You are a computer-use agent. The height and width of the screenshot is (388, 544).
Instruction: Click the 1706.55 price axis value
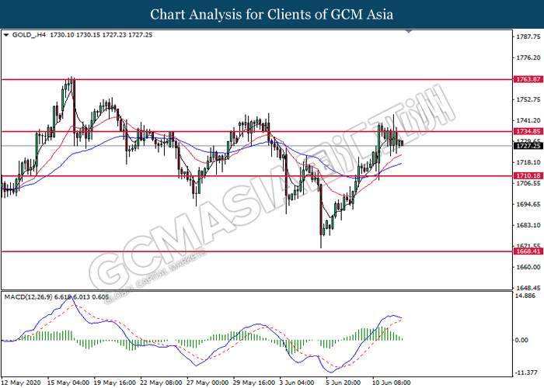(x=528, y=184)
